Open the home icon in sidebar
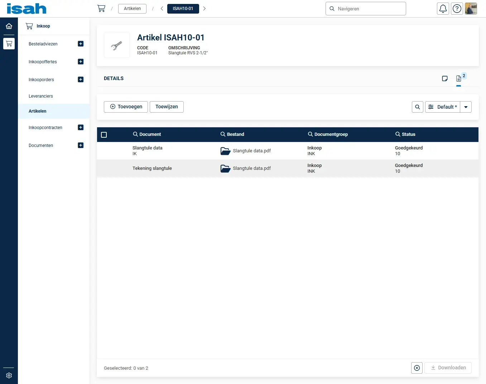Image resolution: width=486 pixels, height=384 pixels. [x=9, y=26]
